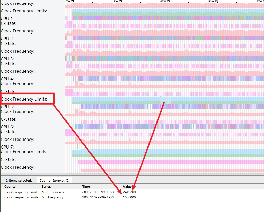The image size is (264, 212).
Task: Select the CPU 7 track label
Action: pyautogui.click(x=7, y=147)
